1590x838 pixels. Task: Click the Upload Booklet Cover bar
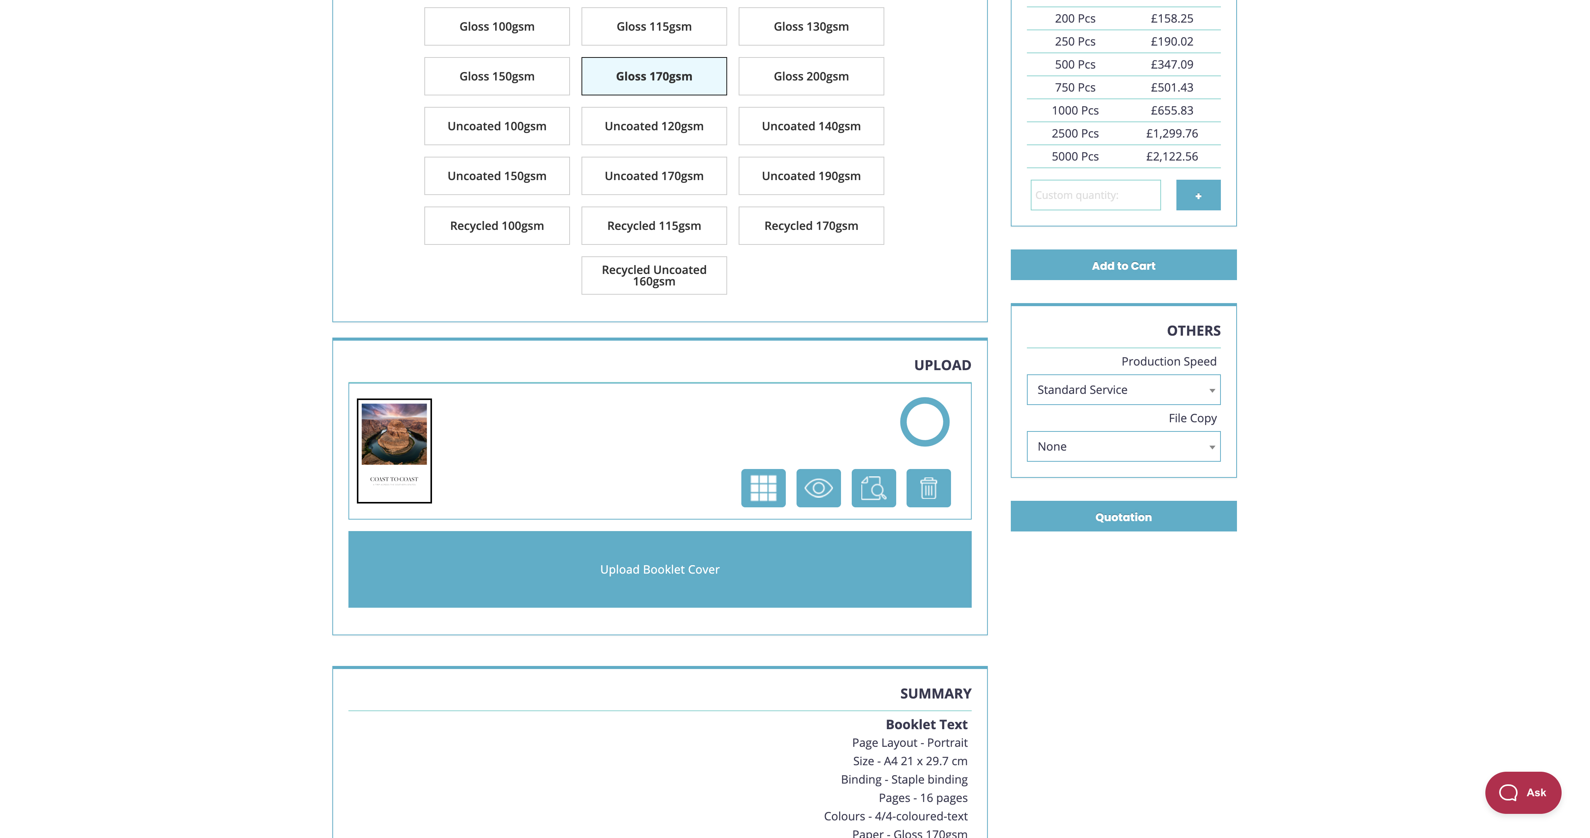659,569
